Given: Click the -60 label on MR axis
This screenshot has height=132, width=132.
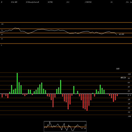Looking at the screenshot, I should point(129,108).
